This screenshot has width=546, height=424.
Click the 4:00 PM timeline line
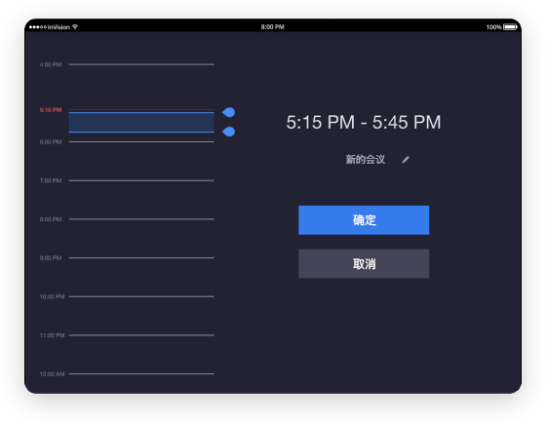(x=141, y=64)
